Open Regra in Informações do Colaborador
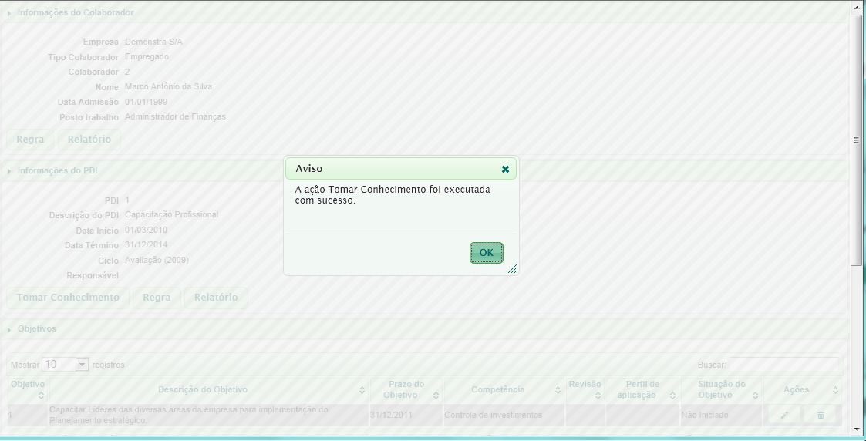The height and width of the screenshot is (441, 866). pos(30,140)
